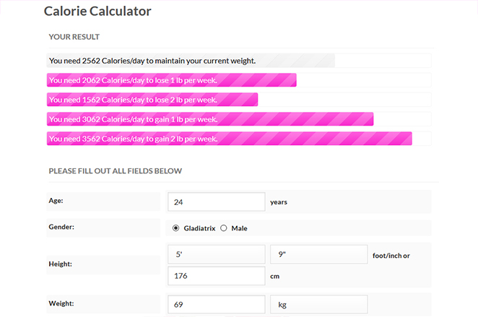
Task: Click the height feet field showing 5'
Action: 216,254
